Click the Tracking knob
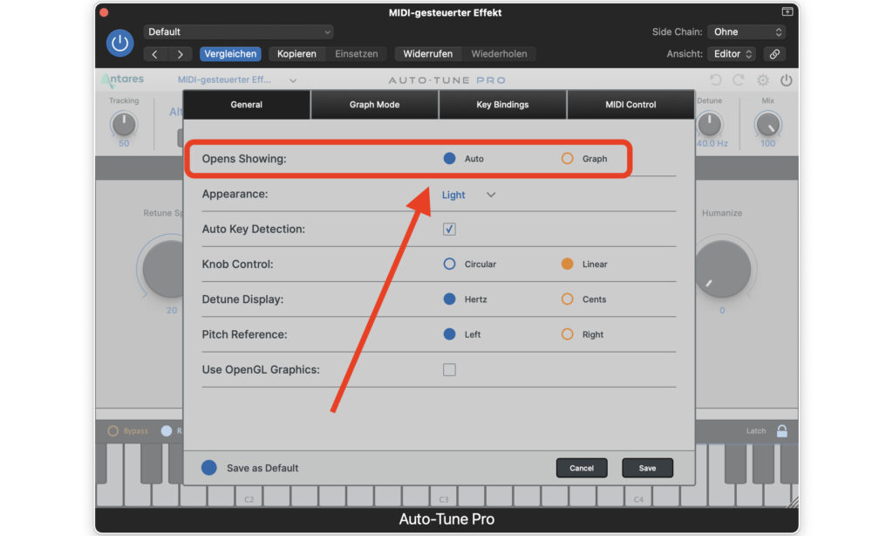893x536 pixels. (124, 124)
